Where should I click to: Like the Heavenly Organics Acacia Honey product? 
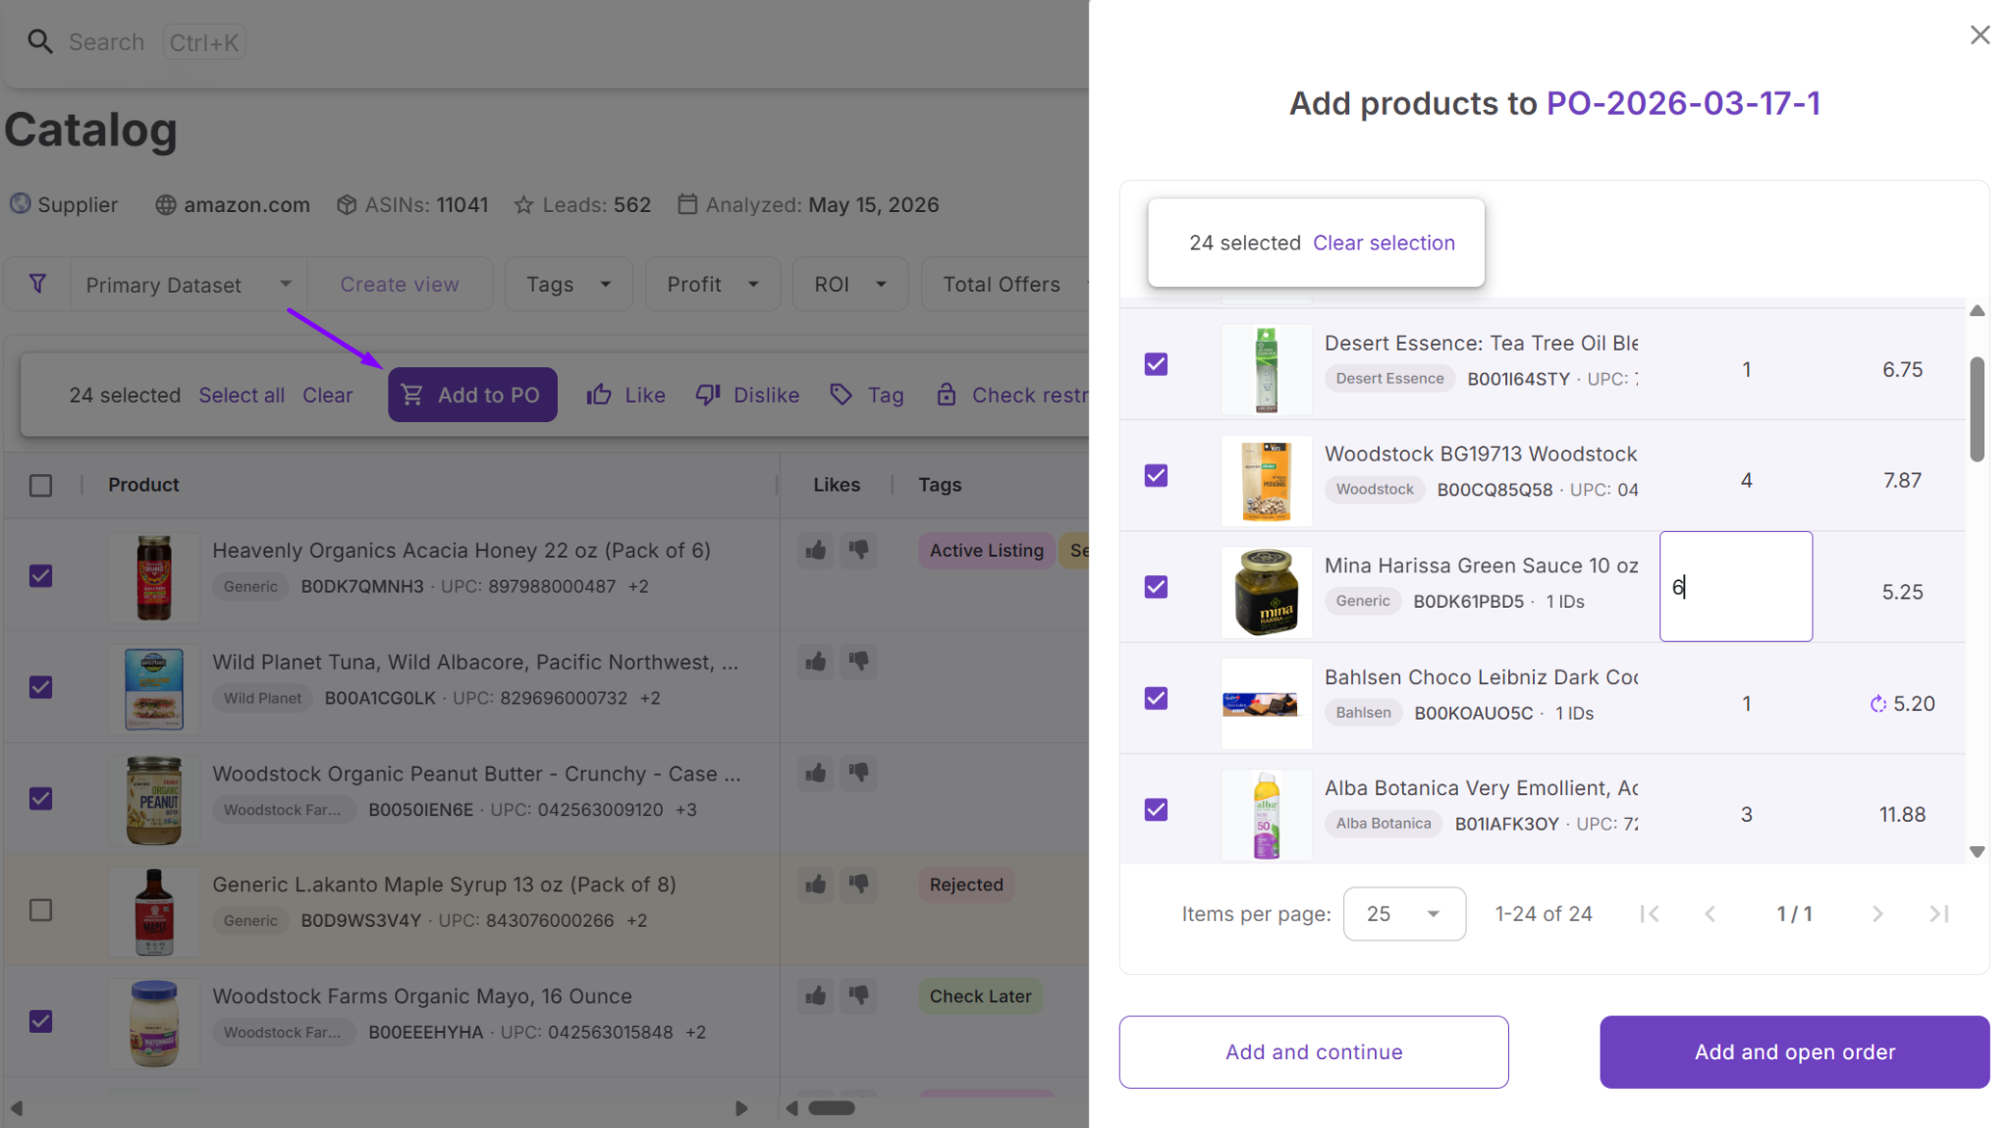[816, 550]
